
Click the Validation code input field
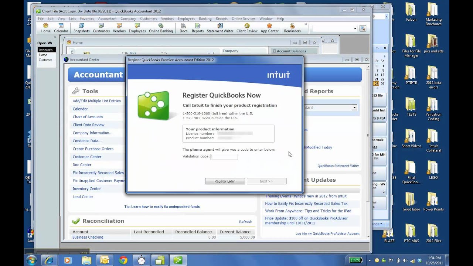[x=224, y=157]
